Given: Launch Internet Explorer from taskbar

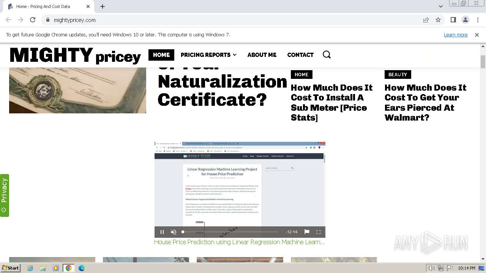Looking at the screenshot, I should (x=30, y=268).
